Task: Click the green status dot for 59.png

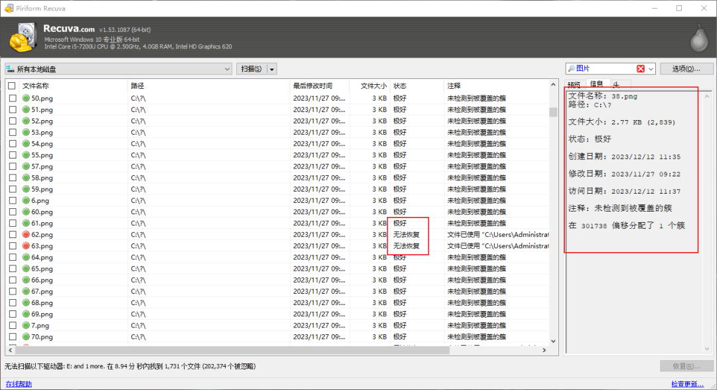Action: [26, 189]
